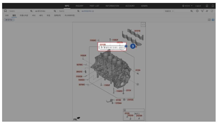This screenshot has height=124, width=218.
Task: Click the boxed icon right of Logout
Action: (207, 6)
